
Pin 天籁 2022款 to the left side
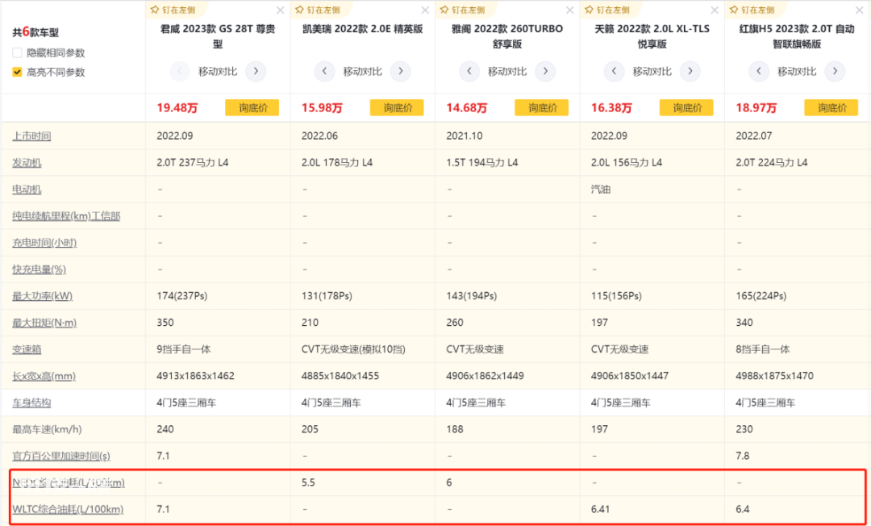(x=606, y=10)
